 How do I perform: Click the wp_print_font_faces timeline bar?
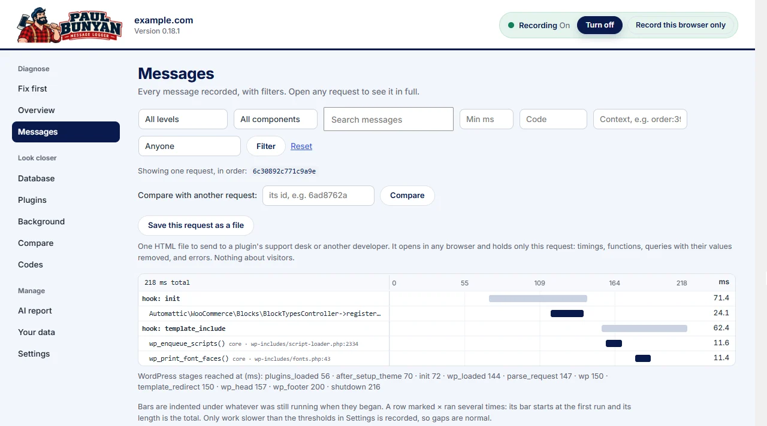[643, 358]
